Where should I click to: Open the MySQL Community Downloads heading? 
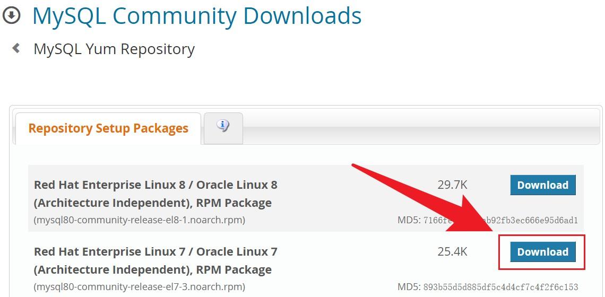[197, 15]
